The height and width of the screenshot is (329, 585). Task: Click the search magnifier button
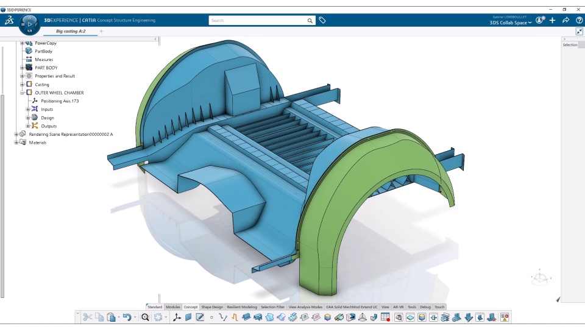coord(310,21)
